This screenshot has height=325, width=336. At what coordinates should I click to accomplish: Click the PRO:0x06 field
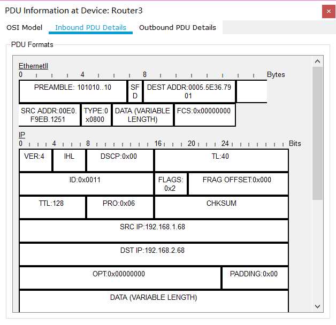pyautogui.click(x=120, y=207)
